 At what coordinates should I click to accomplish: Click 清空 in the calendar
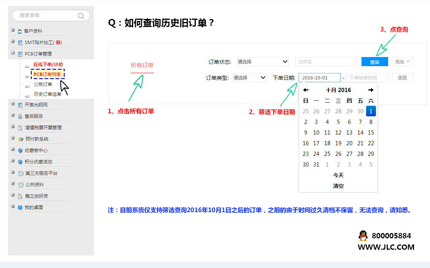[338, 186]
